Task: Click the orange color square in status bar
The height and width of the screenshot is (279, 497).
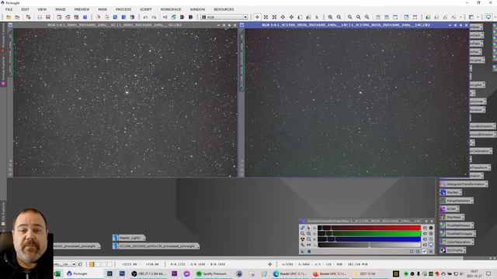Action: pyautogui.click(x=92, y=264)
